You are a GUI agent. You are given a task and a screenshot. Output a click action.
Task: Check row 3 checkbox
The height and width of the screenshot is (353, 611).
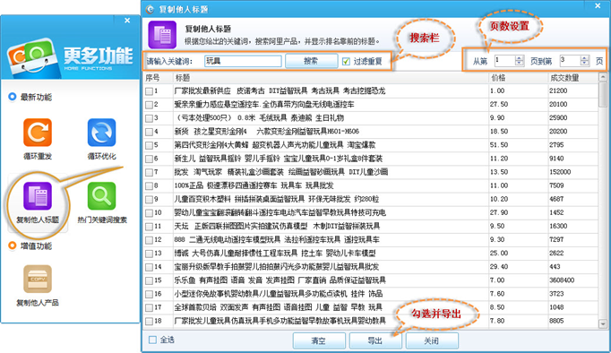pos(149,118)
